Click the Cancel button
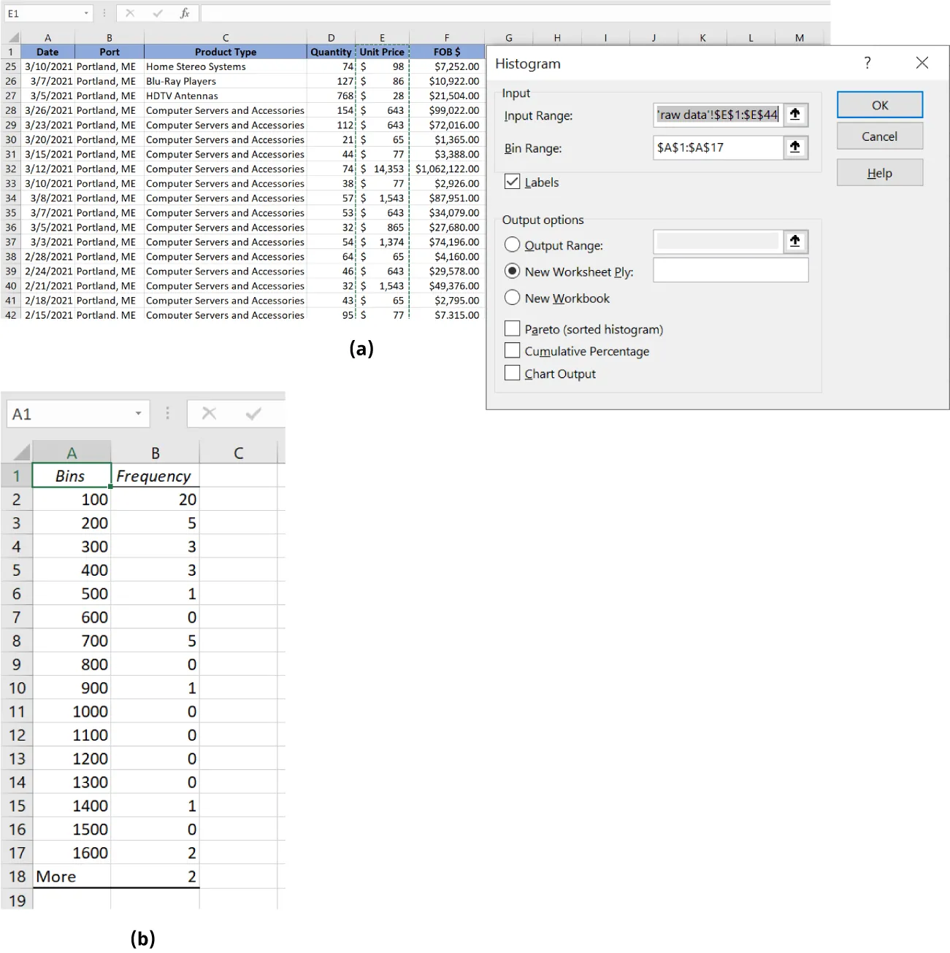Image resolution: width=950 pixels, height=953 pixels. [878, 136]
